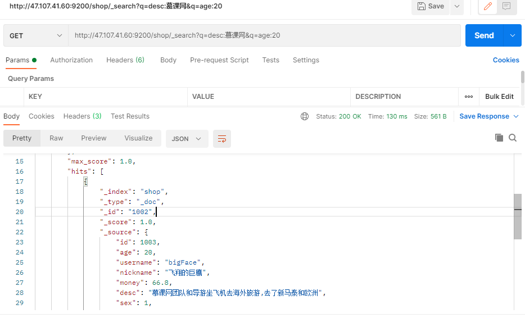Open the comments icon
The width and height of the screenshot is (525, 318).
(x=506, y=6)
